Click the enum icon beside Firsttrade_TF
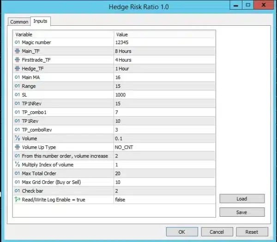This screenshot has width=277, height=242. pyautogui.click(x=17, y=60)
